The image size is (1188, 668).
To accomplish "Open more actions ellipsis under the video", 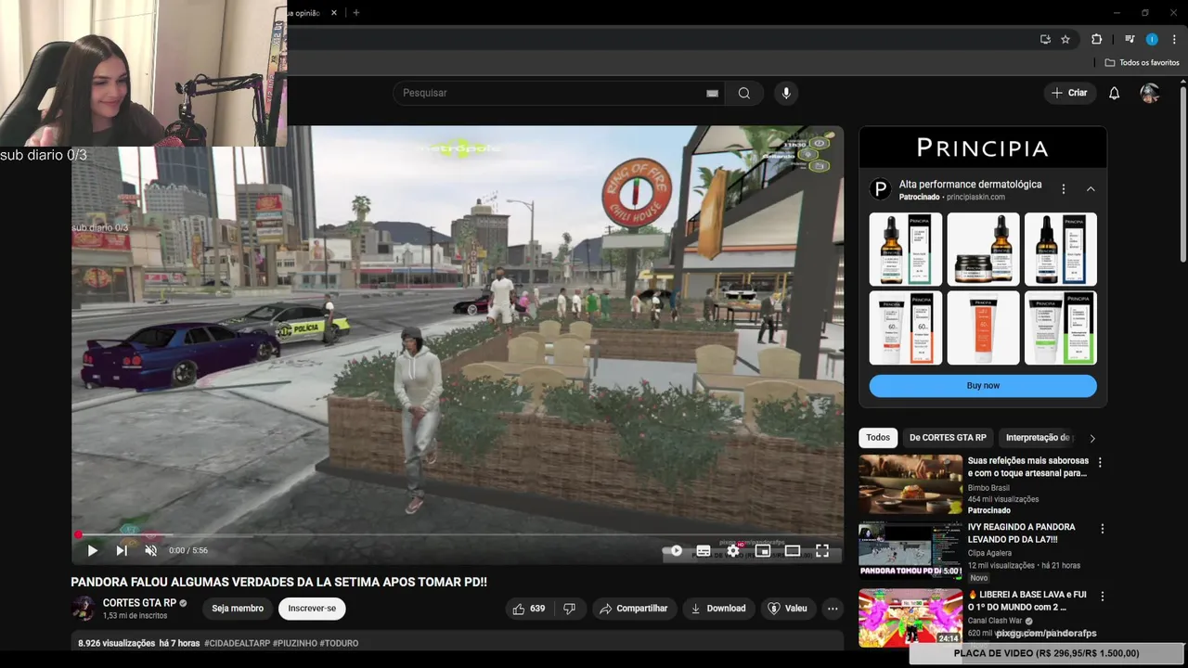I will click(833, 609).
